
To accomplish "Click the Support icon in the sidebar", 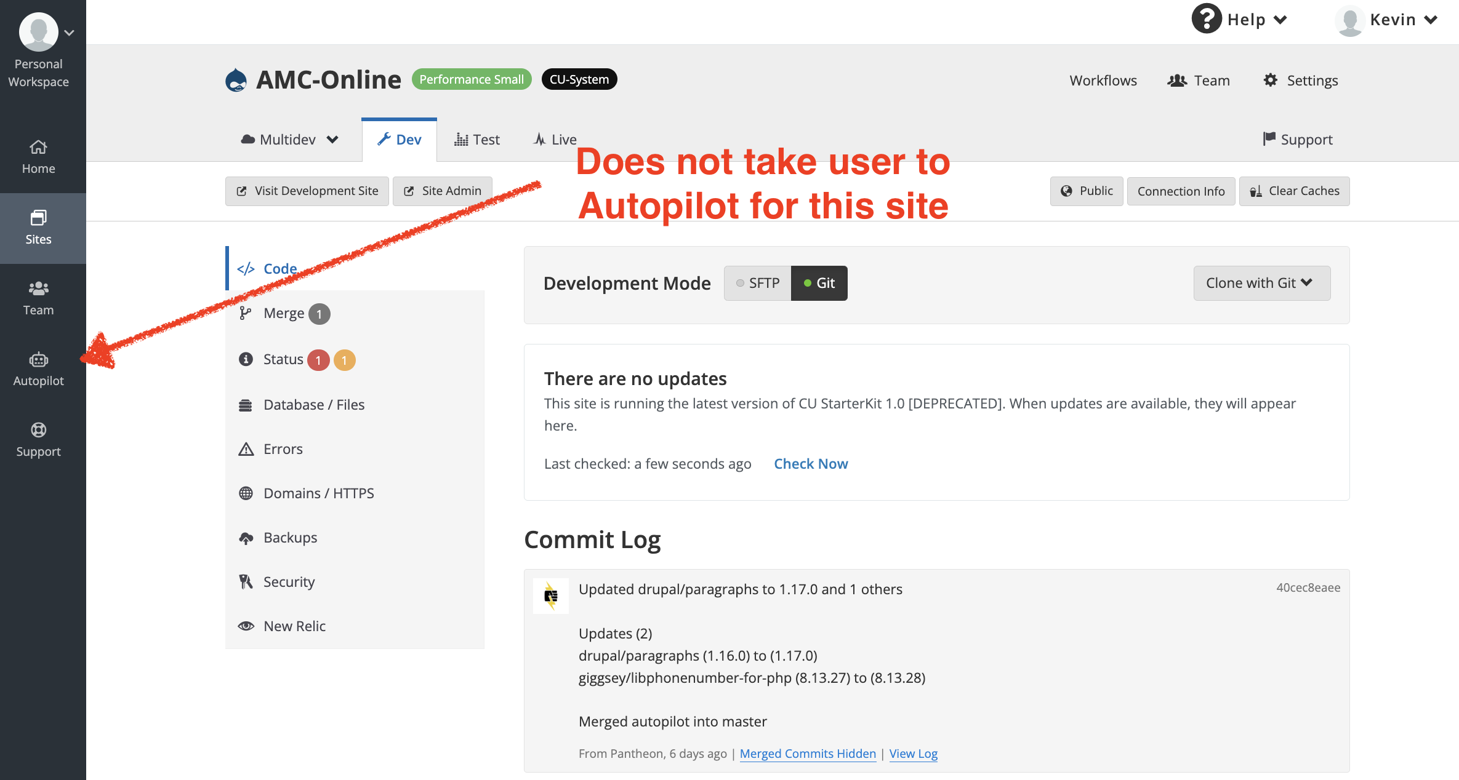I will (38, 438).
